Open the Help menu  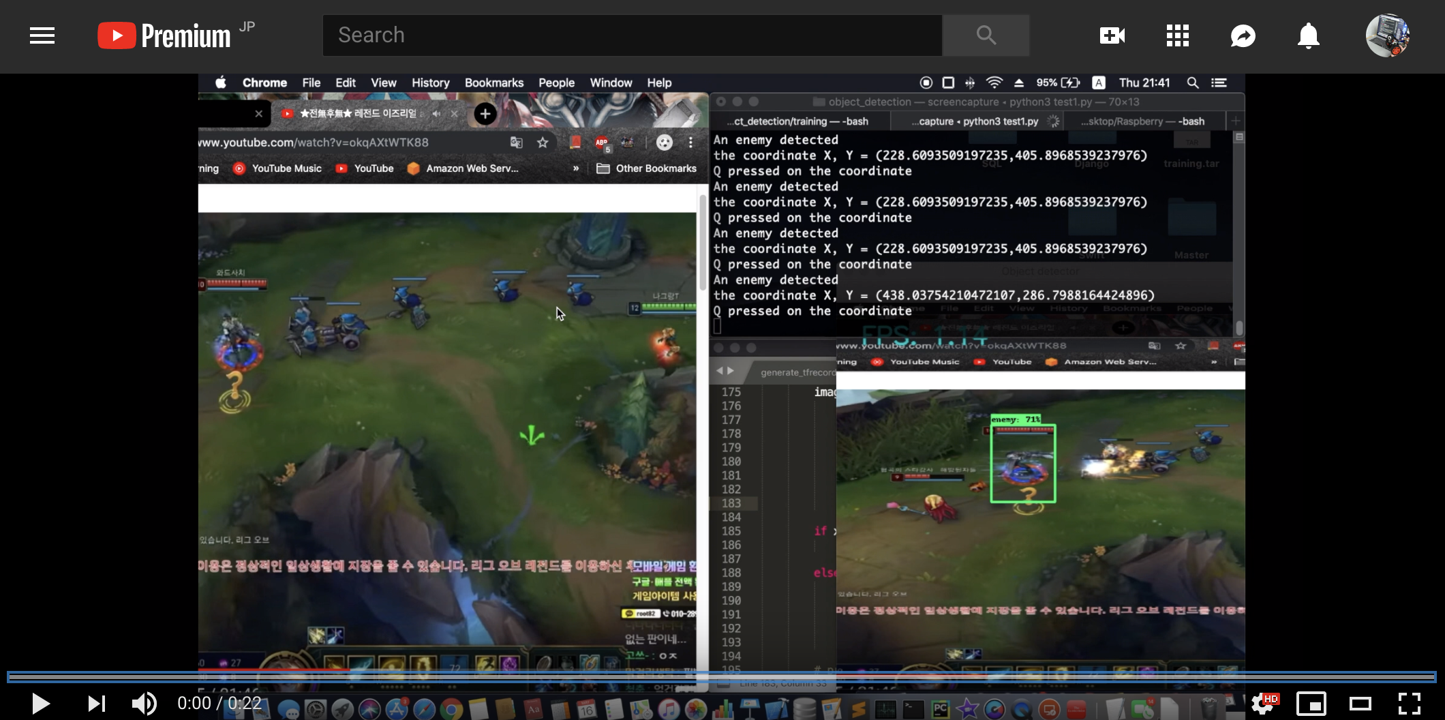pos(659,82)
